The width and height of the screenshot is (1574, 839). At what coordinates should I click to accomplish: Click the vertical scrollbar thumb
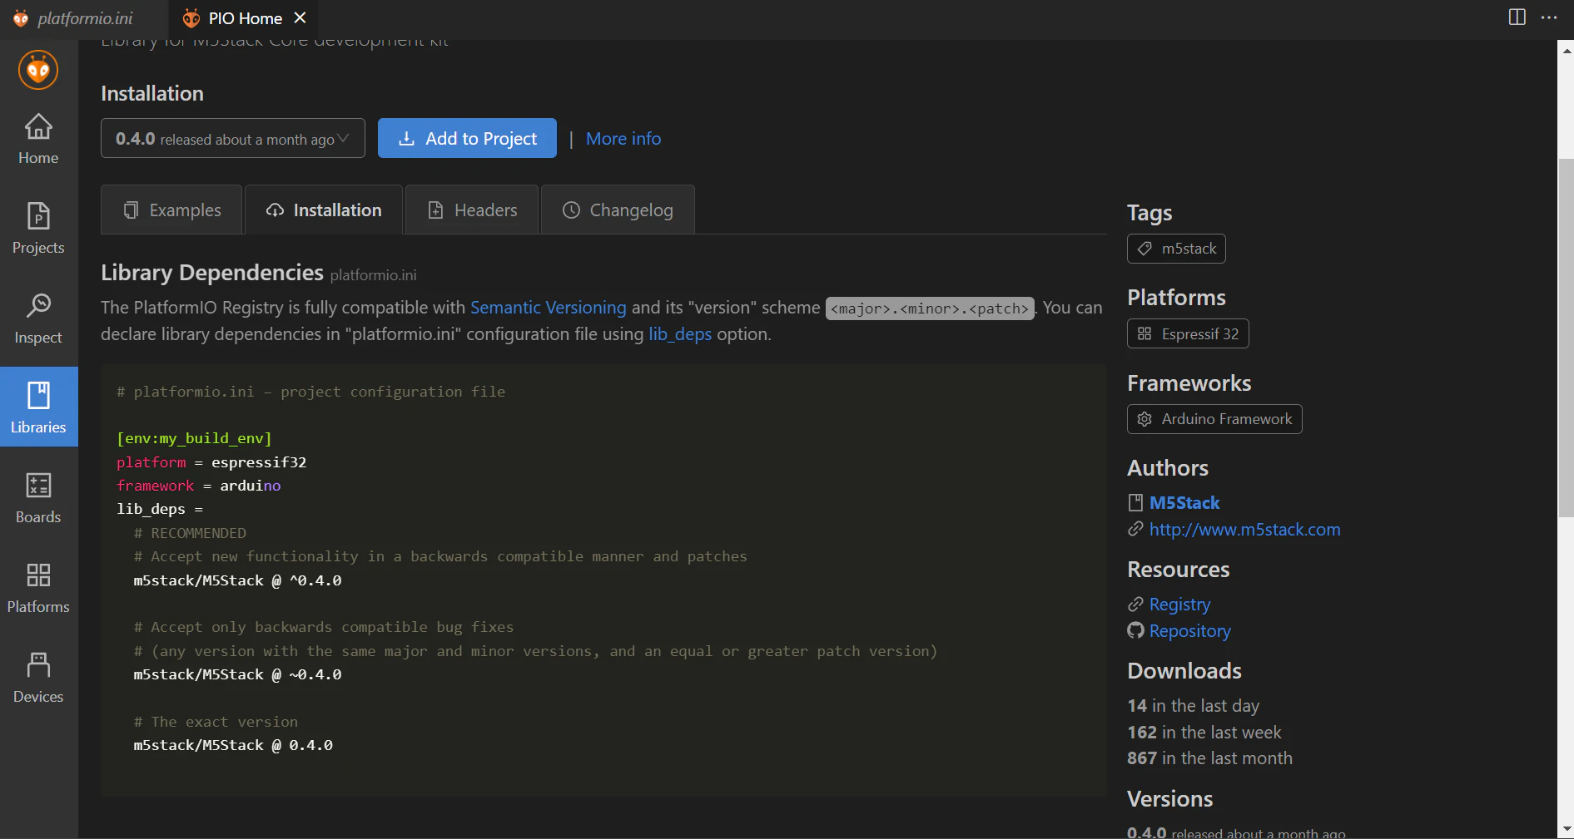point(1566,337)
